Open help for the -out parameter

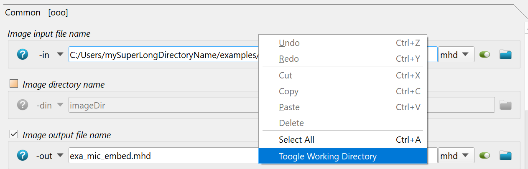pos(23,156)
